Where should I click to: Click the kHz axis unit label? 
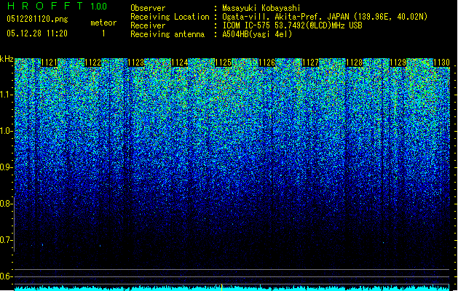7,59
